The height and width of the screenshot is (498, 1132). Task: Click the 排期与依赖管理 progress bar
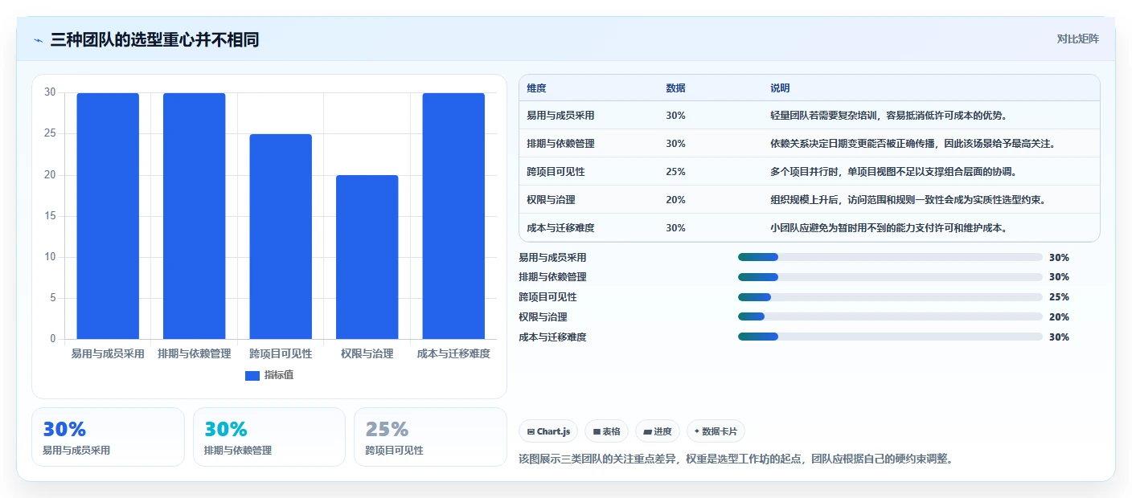pos(890,277)
